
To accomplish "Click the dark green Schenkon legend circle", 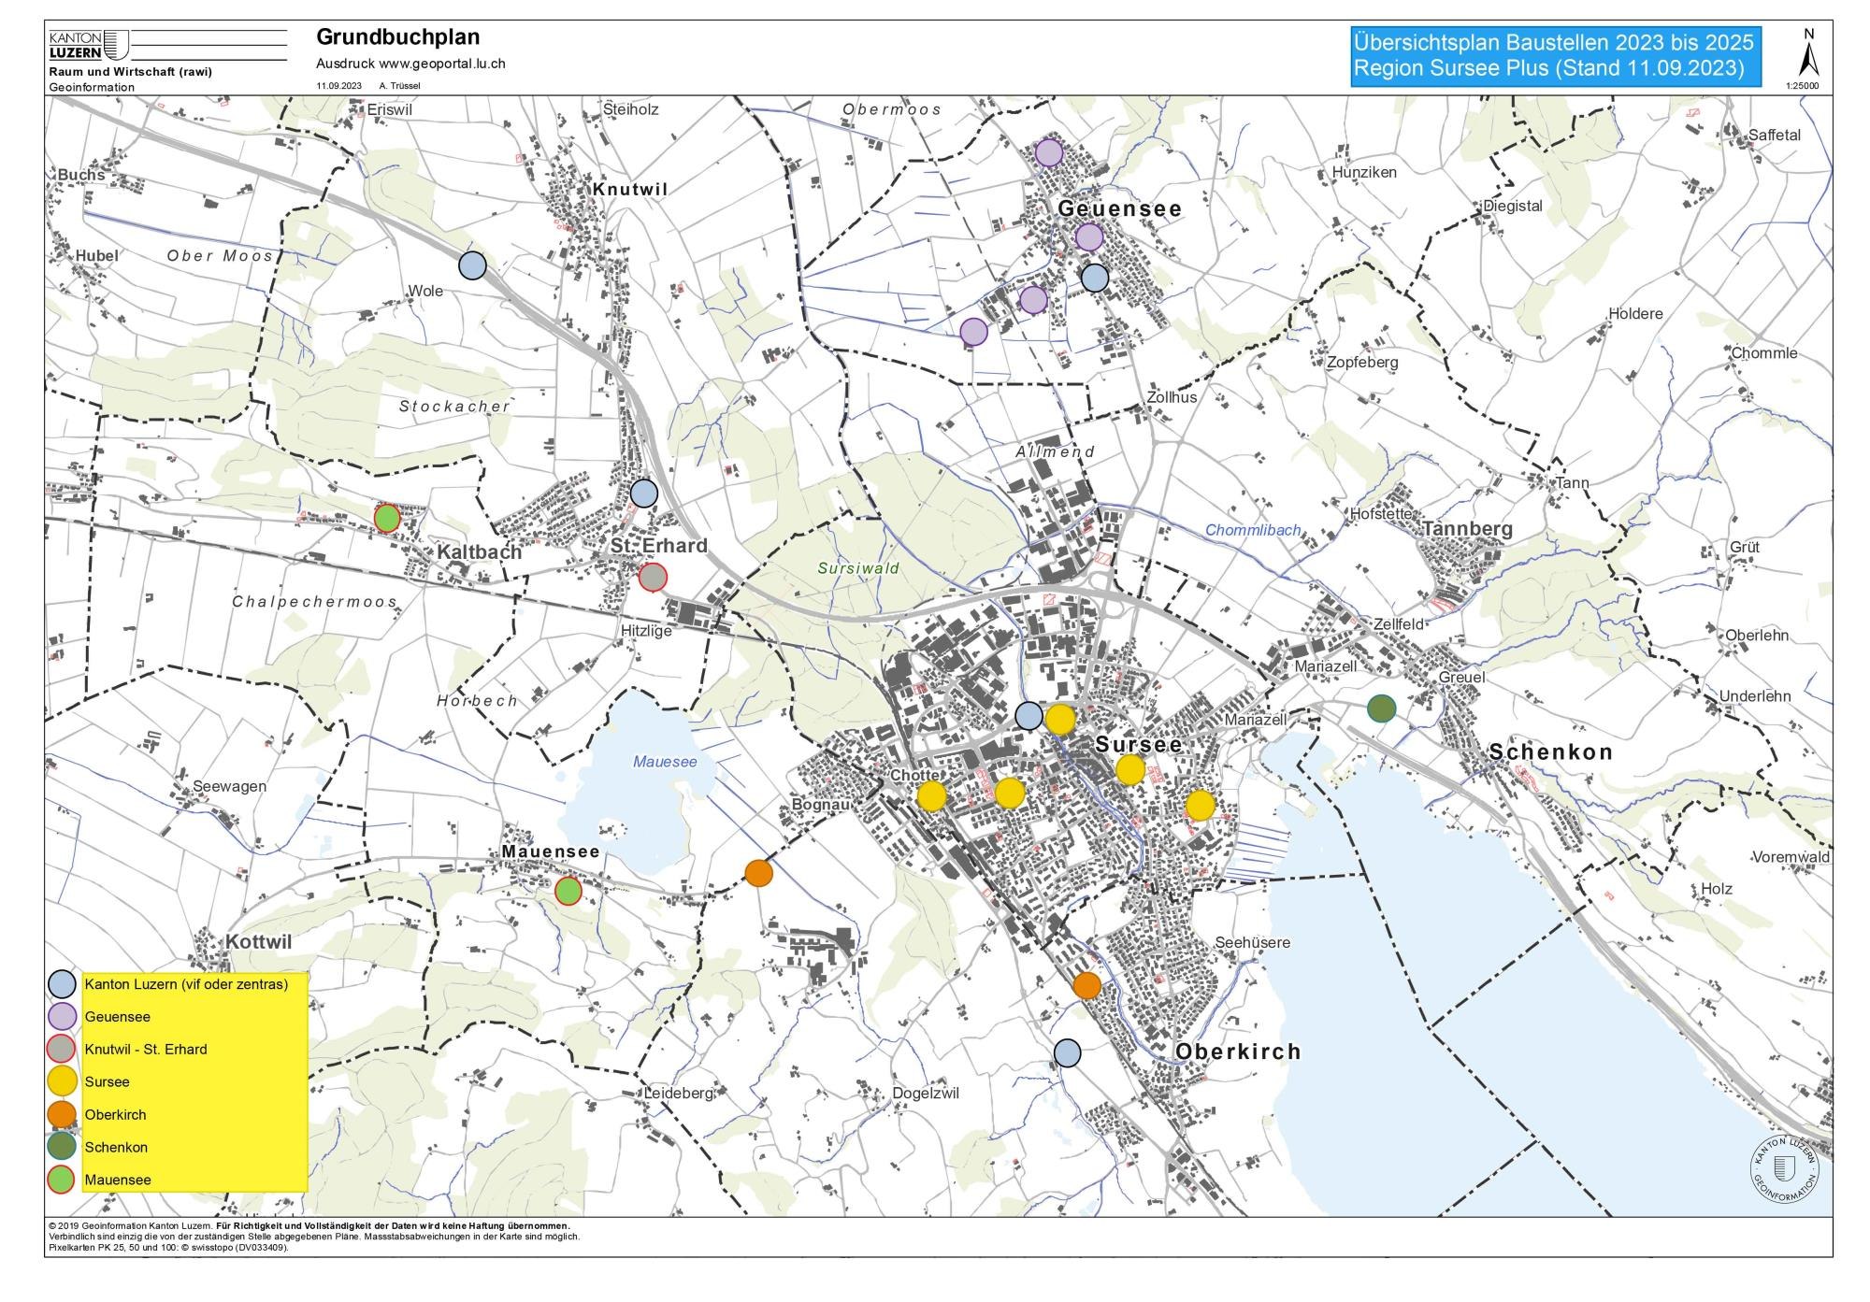I will tap(62, 1147).
